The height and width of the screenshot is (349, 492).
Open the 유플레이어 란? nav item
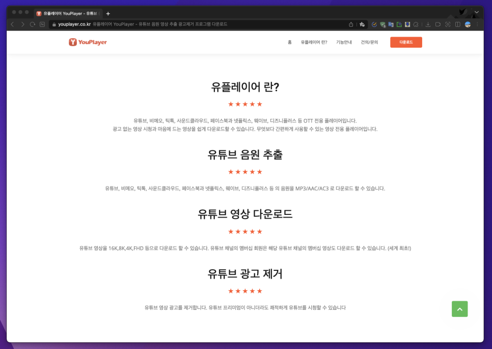click(314, 42)
